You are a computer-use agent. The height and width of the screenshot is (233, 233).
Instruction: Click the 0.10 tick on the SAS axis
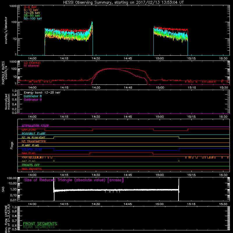tap(13, 195)
